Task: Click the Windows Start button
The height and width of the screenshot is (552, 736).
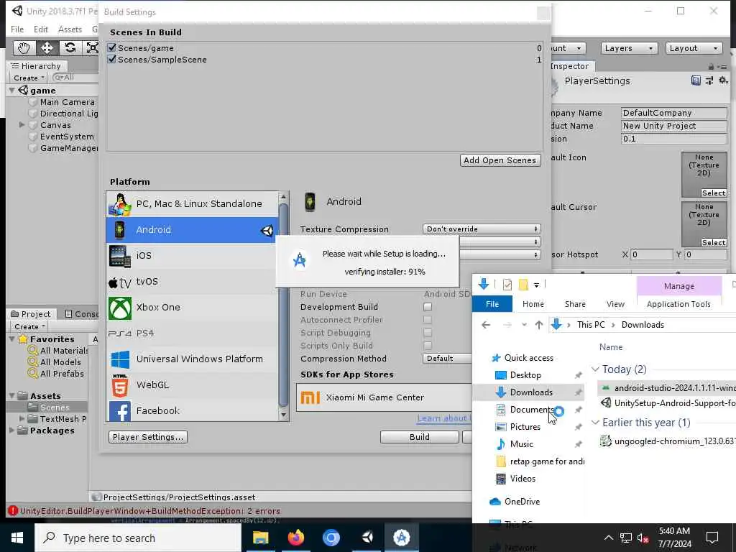Action: pyautogui.click(x=17, y=538)
